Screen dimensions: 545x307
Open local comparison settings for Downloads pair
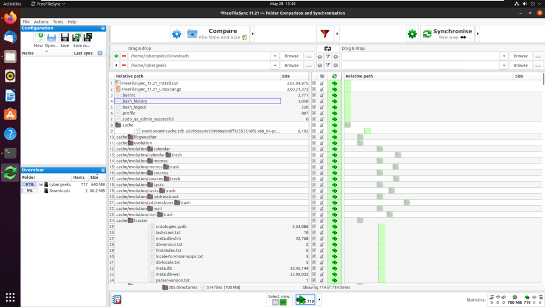tap(320, 56)
